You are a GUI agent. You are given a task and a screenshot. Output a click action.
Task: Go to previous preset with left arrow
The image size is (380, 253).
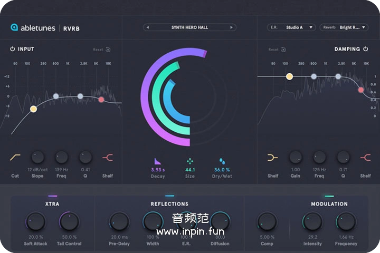[148, 27]
